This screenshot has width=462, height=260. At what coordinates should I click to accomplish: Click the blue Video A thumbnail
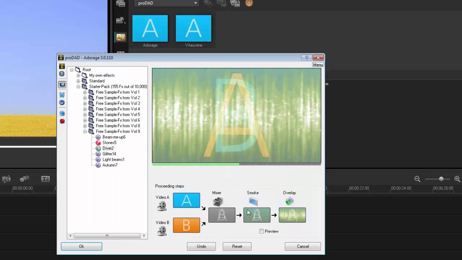[186, 200]
